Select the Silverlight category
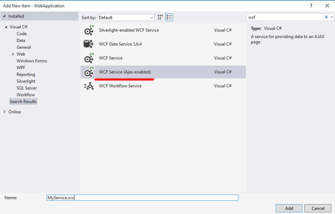335x214 pixels. [x=26, y=81]
